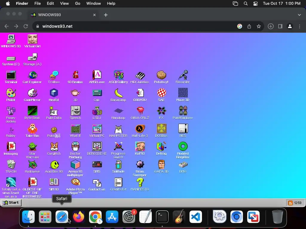
Task: Launch Hydra.exe dragon icon
Action: pyautogui.click(x=32, y=167)
